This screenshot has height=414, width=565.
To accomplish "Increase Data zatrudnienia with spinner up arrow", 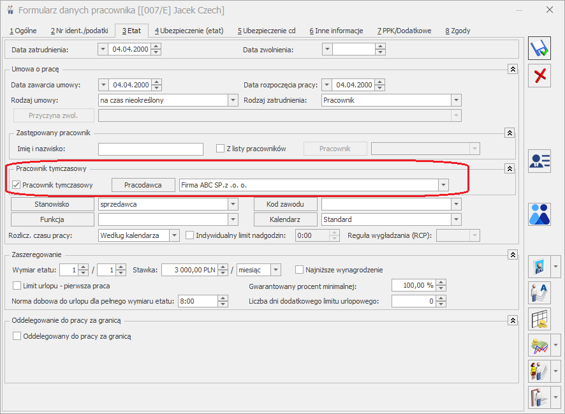I will (156, 46).
